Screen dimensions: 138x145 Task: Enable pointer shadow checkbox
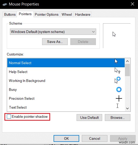click(x=9, y=116)
